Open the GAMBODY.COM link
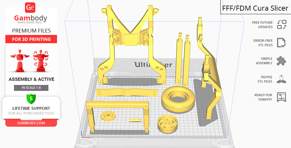This screenshot has width=291, height=148. 31,123
